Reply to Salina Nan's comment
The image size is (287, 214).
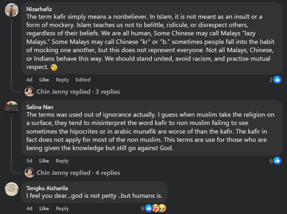click(62, 161)
